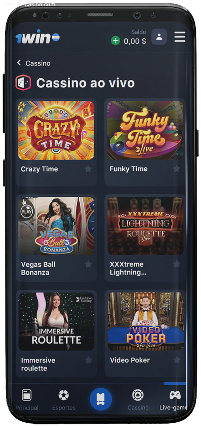
Task: Star the Video Poker game
Action: click(177, 360)
